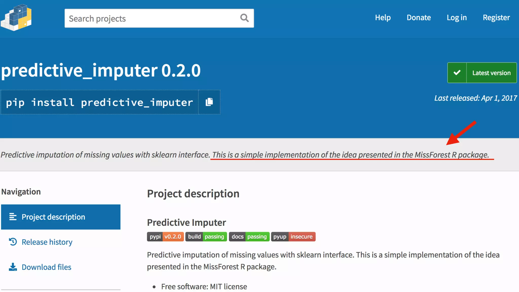
Task: Click the search magnifier icon
Action: [x=244, y=18]
